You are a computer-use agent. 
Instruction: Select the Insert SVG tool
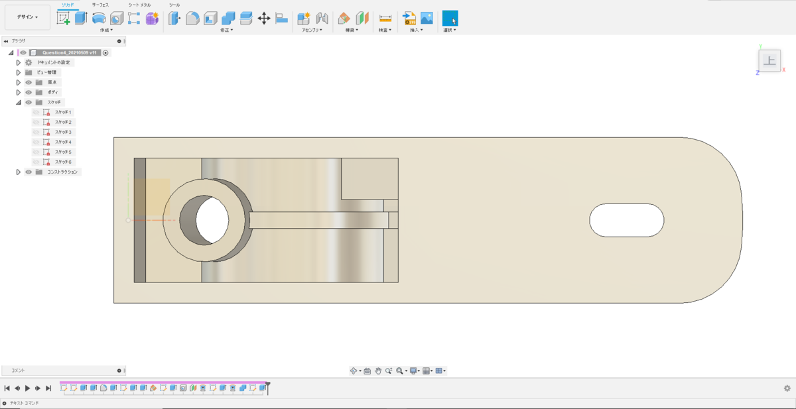pos(409,19)
